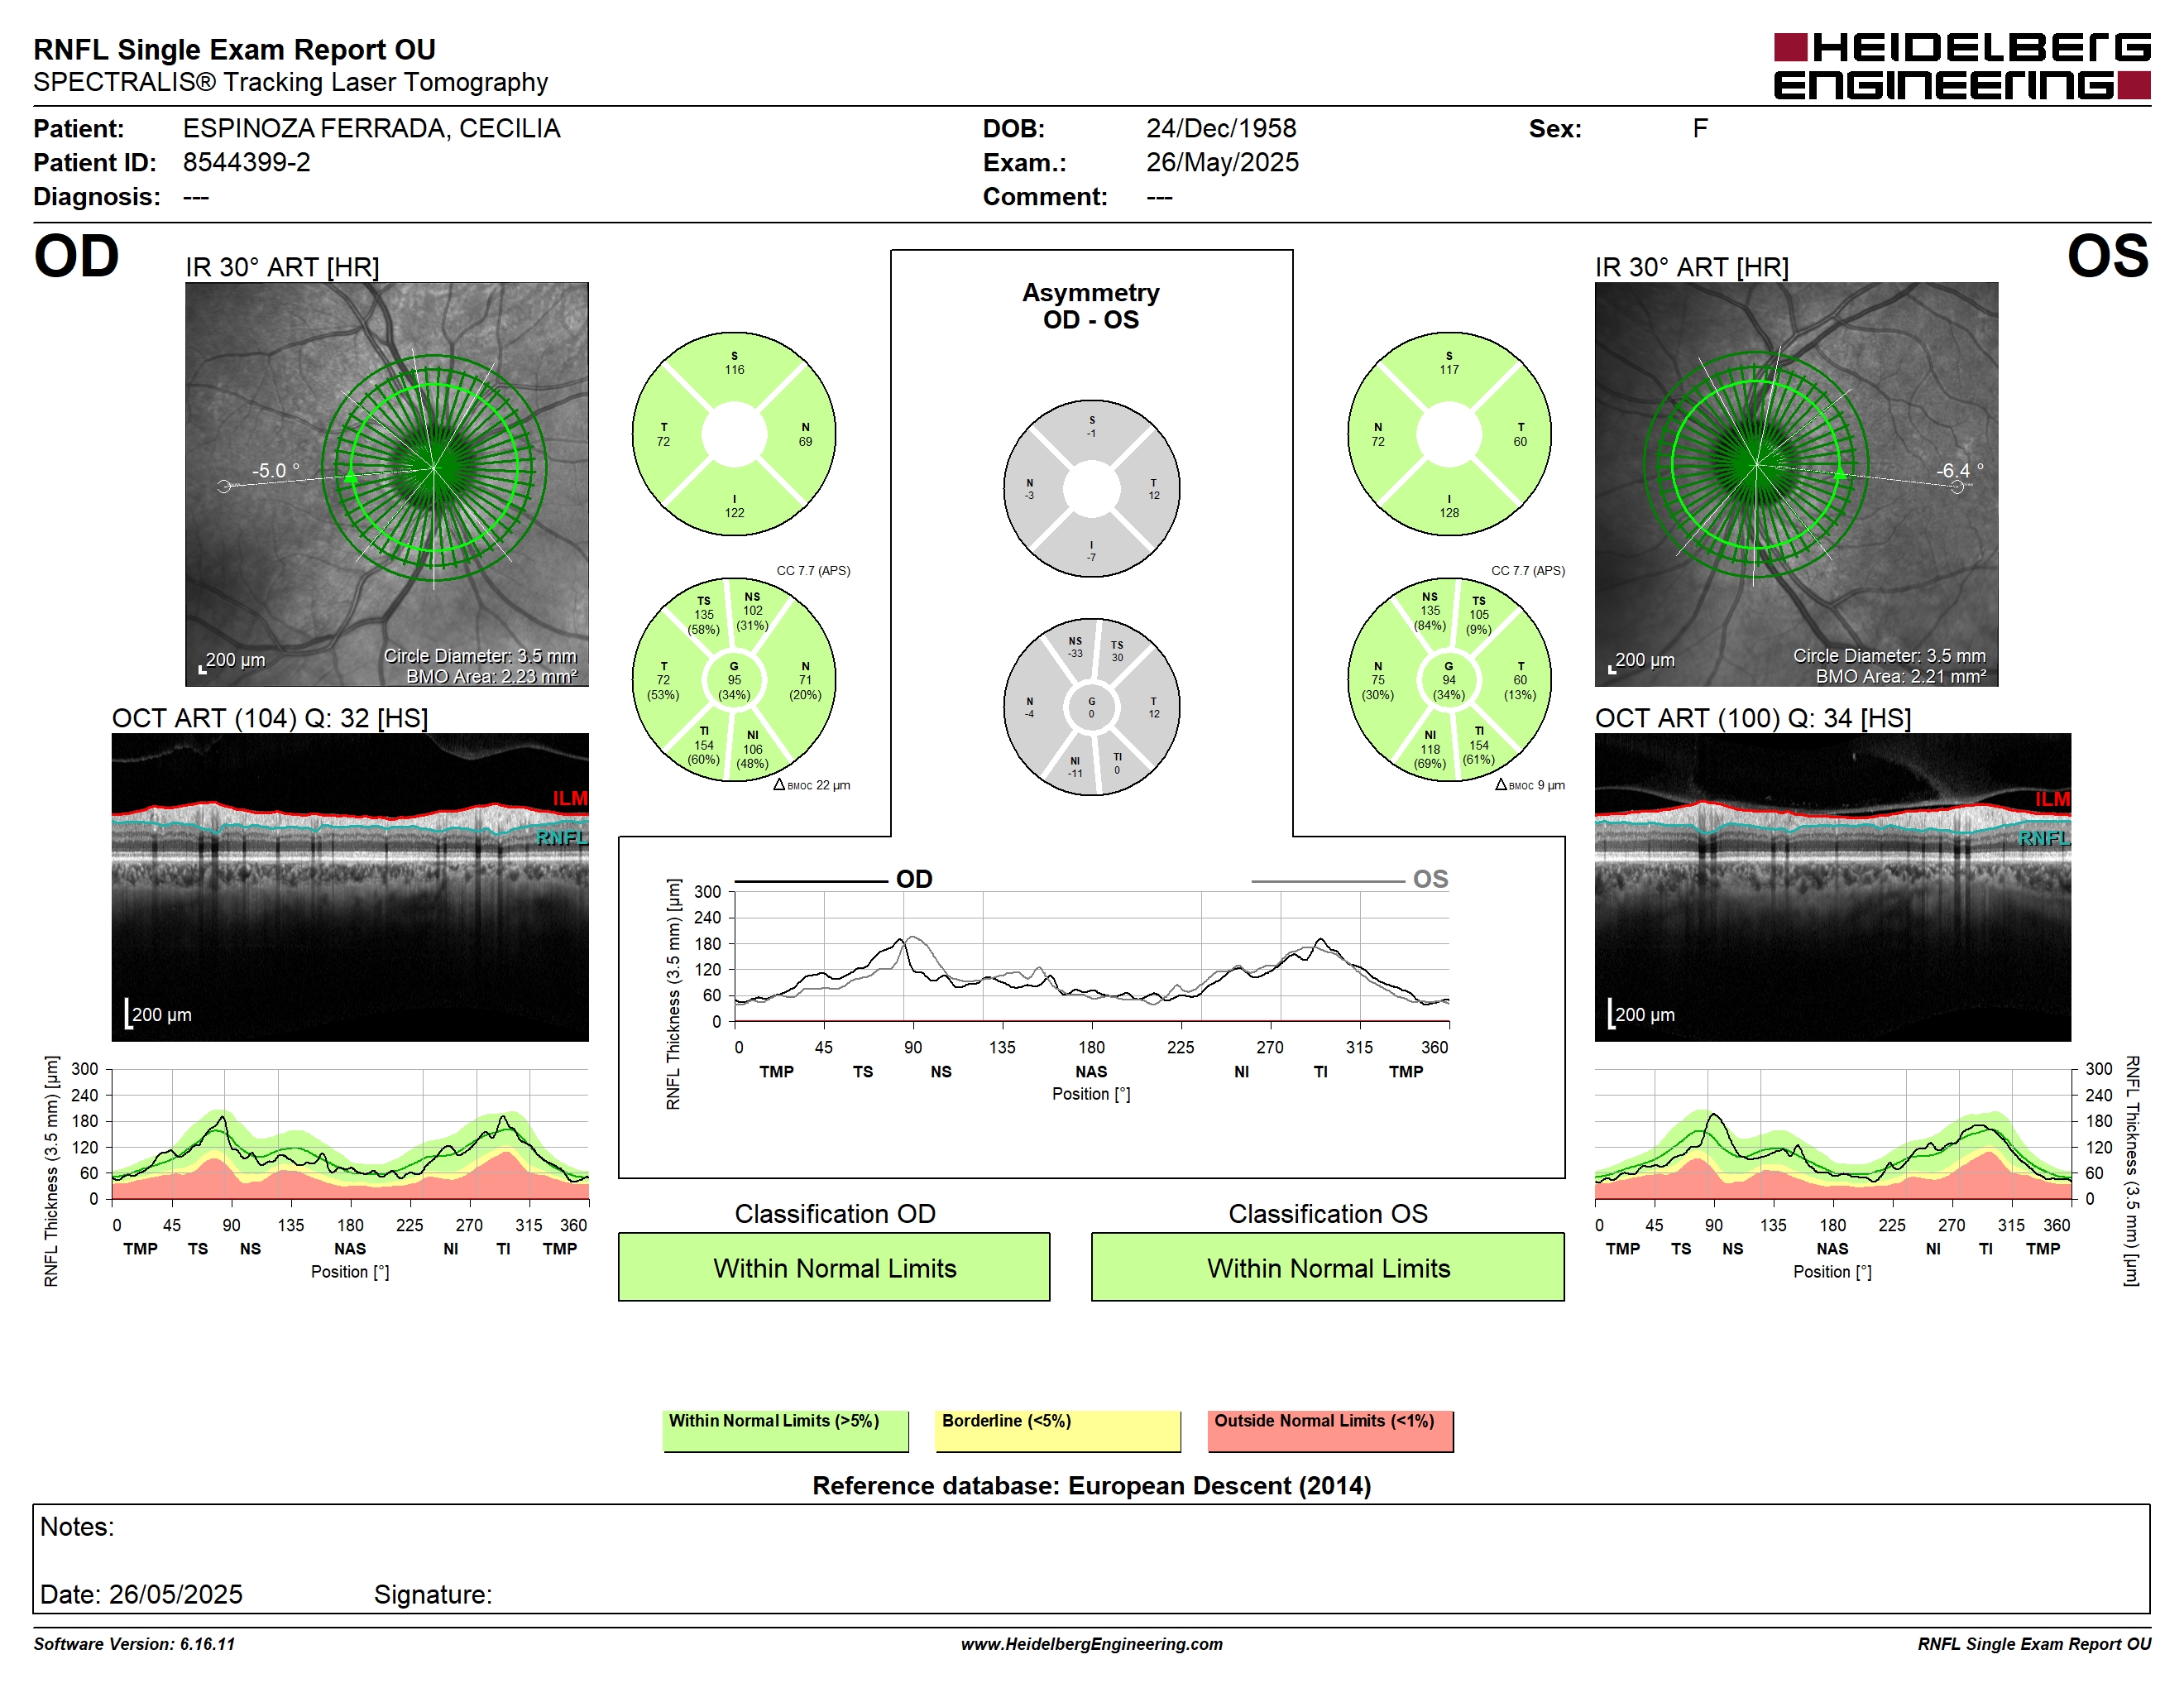Select the asymmetry six-sector chart center G 0

point(1091,707)
